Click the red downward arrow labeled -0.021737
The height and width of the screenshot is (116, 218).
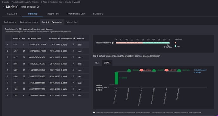click(167, 70)
